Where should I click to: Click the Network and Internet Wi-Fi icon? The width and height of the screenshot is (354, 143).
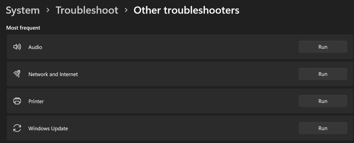(17, 74)
